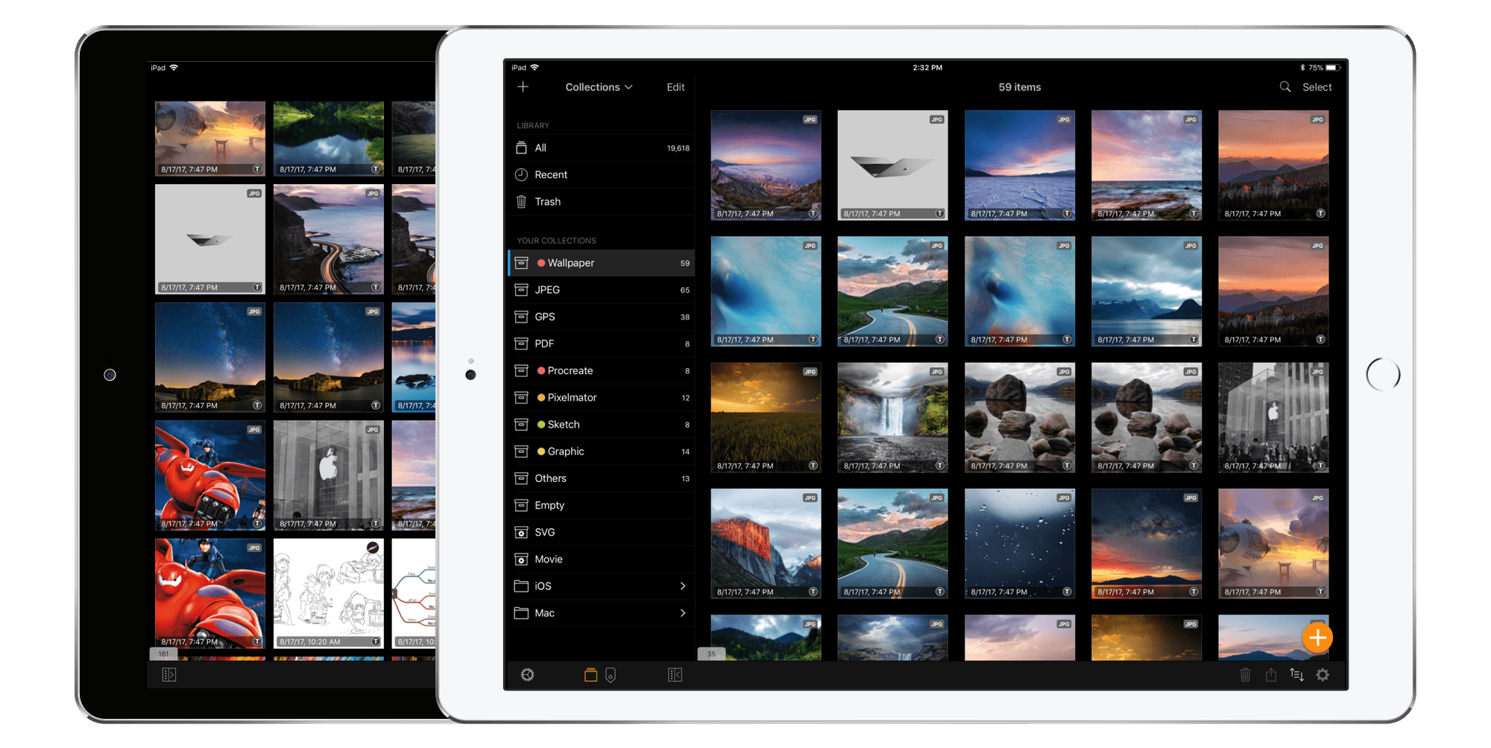
Task: Open the El Capitan mountain wallpaper thumbnail
Action: click(x=766, y=542)
